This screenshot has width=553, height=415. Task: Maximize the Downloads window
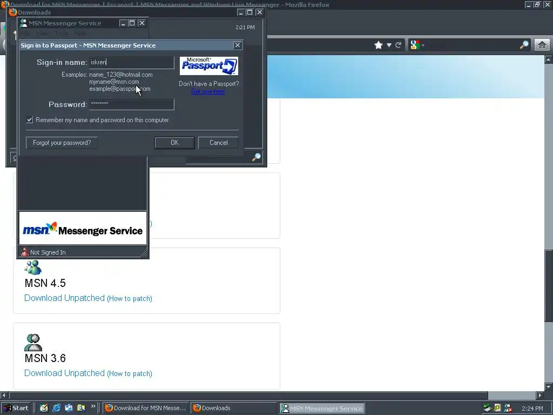(249, 12)
